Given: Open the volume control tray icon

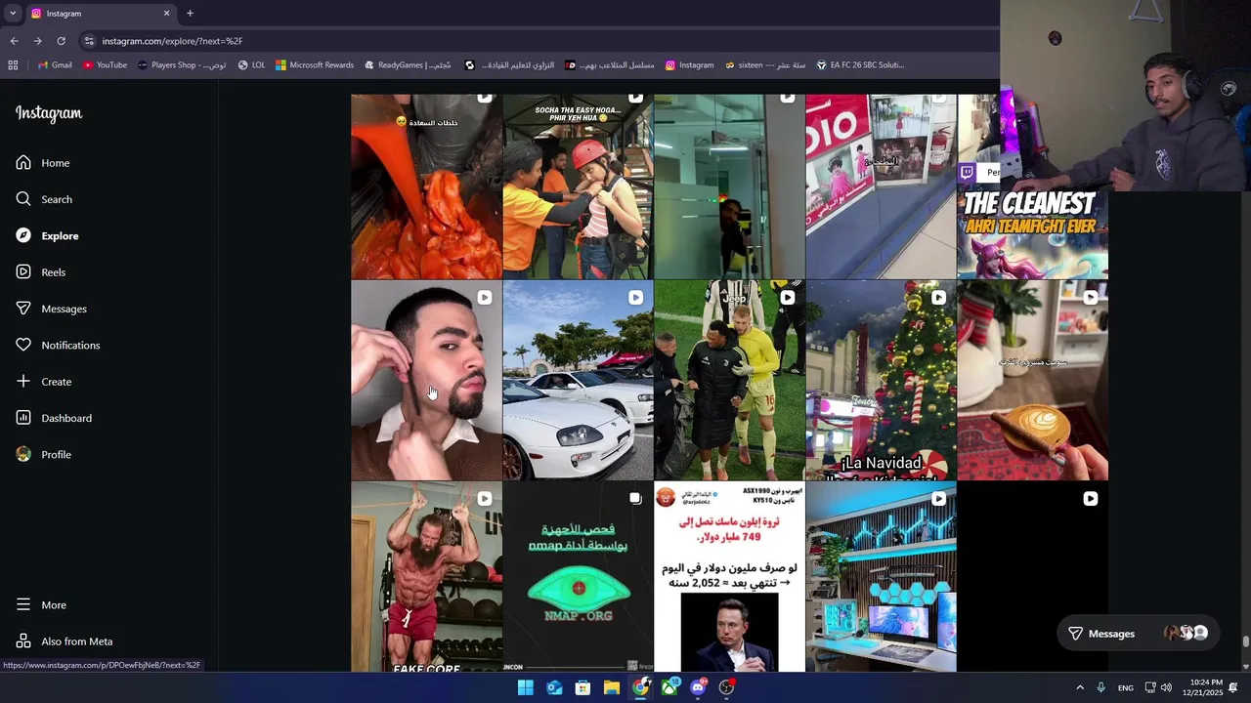Looking at the screenshot, I should [1166, 687].
